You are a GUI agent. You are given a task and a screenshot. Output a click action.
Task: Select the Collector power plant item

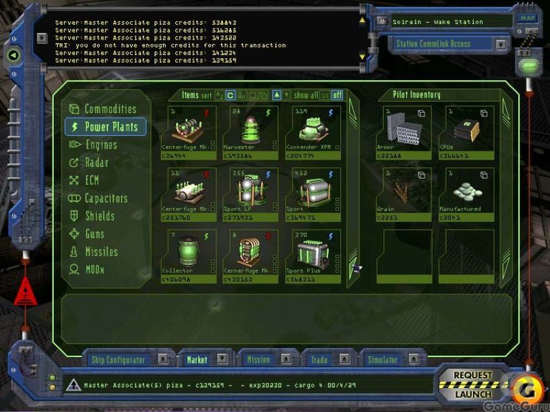(189, 257)
